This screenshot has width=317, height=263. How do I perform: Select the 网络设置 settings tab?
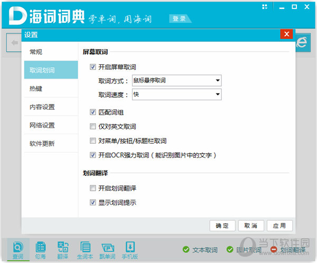pyautogui.click(x=51, y=125)
